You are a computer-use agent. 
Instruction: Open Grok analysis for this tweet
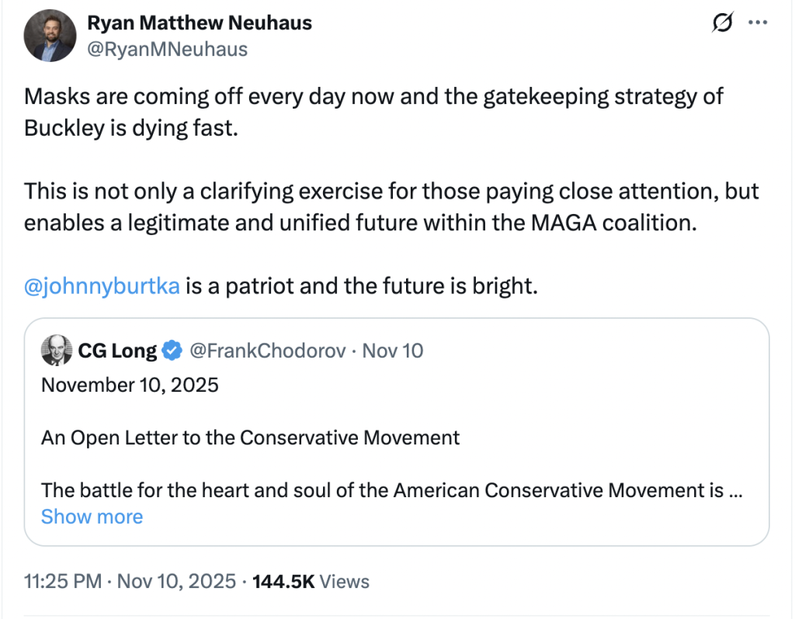click(723, 23)
